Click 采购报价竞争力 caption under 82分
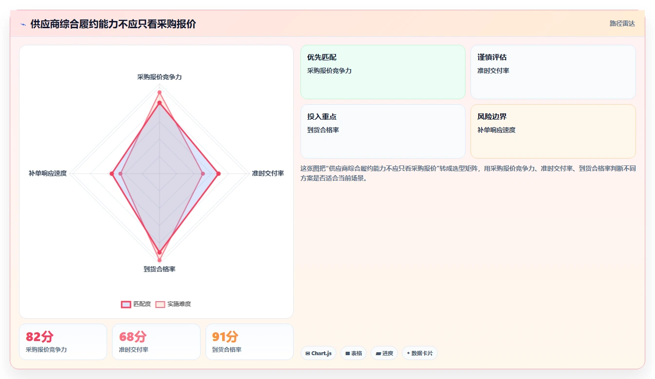This screenshot has height=379, width=655. (46, 349)
